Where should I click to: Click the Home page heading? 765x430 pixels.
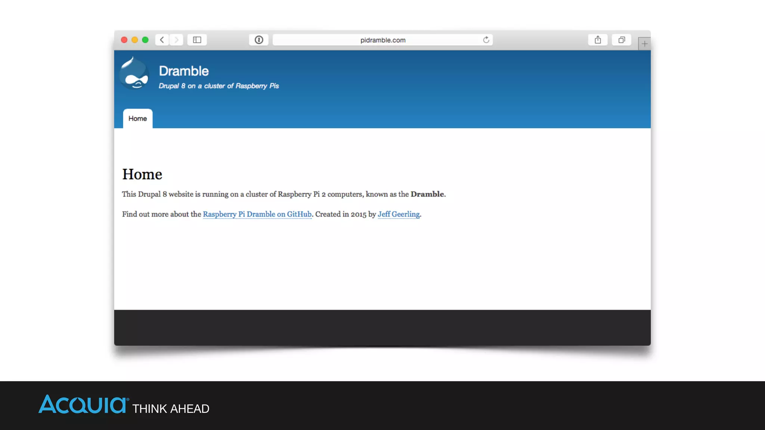tap(142, 174)
